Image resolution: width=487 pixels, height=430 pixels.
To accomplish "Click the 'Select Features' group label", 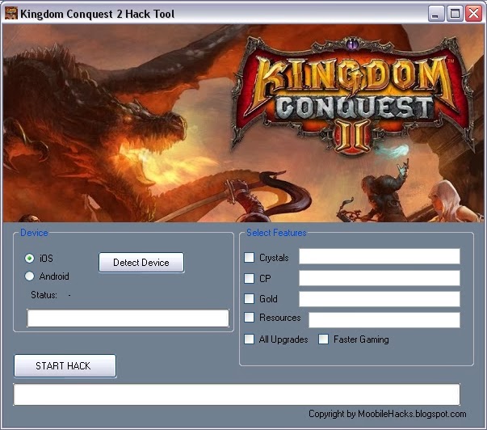I will point(276,233).
